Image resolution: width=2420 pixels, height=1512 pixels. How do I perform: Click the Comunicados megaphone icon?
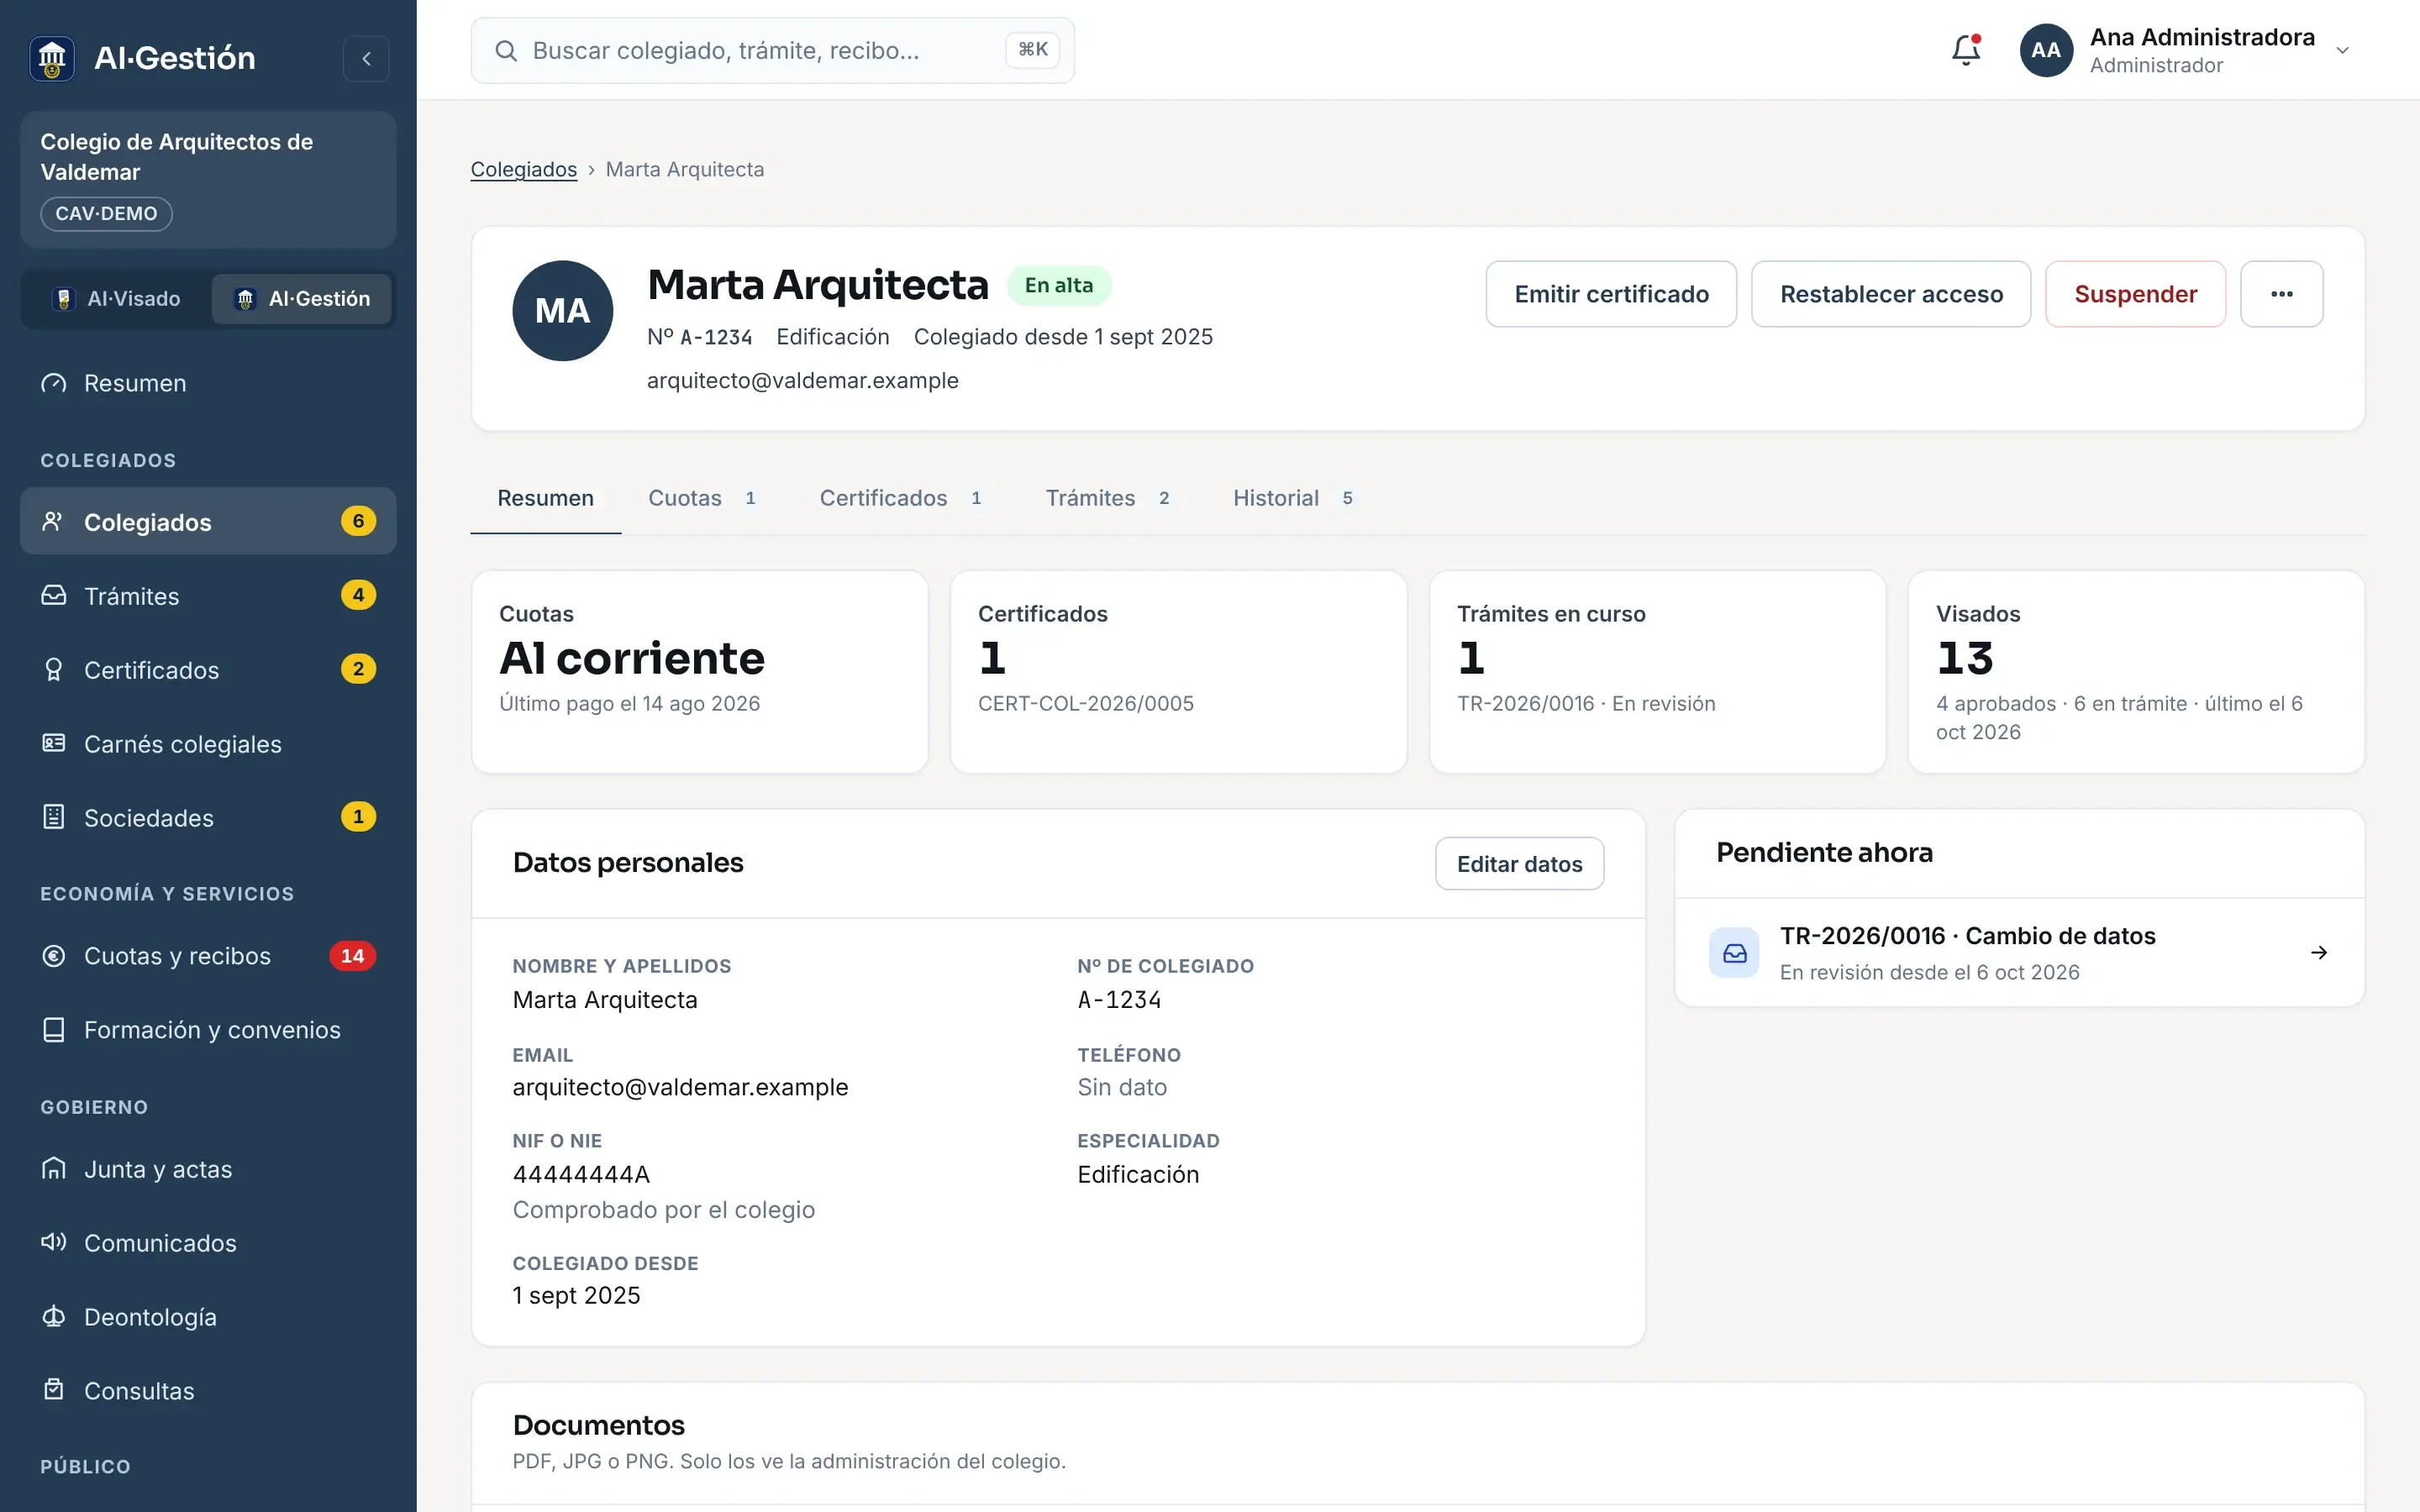53,1243
